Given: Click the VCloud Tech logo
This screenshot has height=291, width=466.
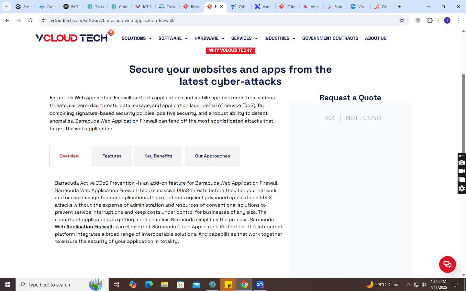Looking at the screenshot, I should point(75,36).
